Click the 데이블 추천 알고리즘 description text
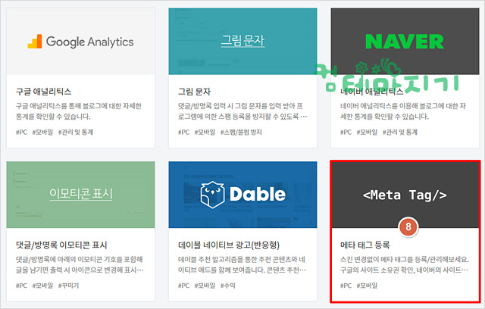This screenshot has width=485, height=309. pos(242,264)
